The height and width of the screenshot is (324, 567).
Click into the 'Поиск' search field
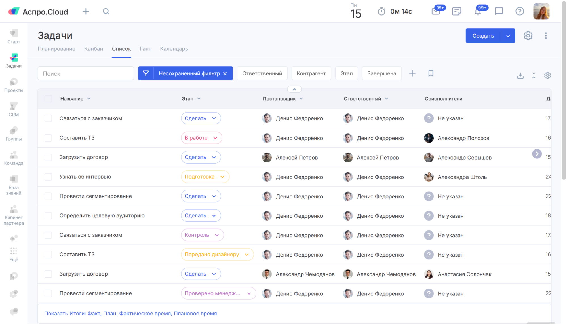pos(86,74)
